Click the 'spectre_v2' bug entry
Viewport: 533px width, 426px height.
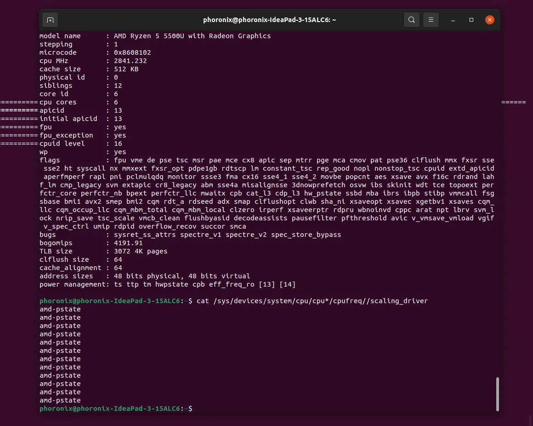pyautogui.click(x=246, y=235)
